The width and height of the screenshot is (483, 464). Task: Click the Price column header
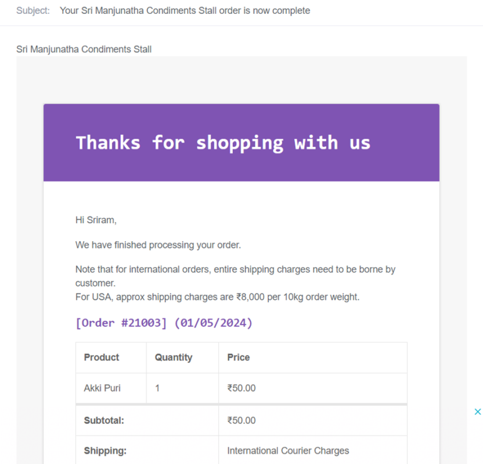[x=239, y=357]
